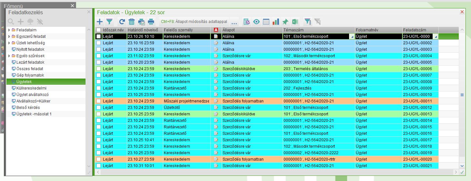
Task: Print the task list with printer icon
Action: 151,22
